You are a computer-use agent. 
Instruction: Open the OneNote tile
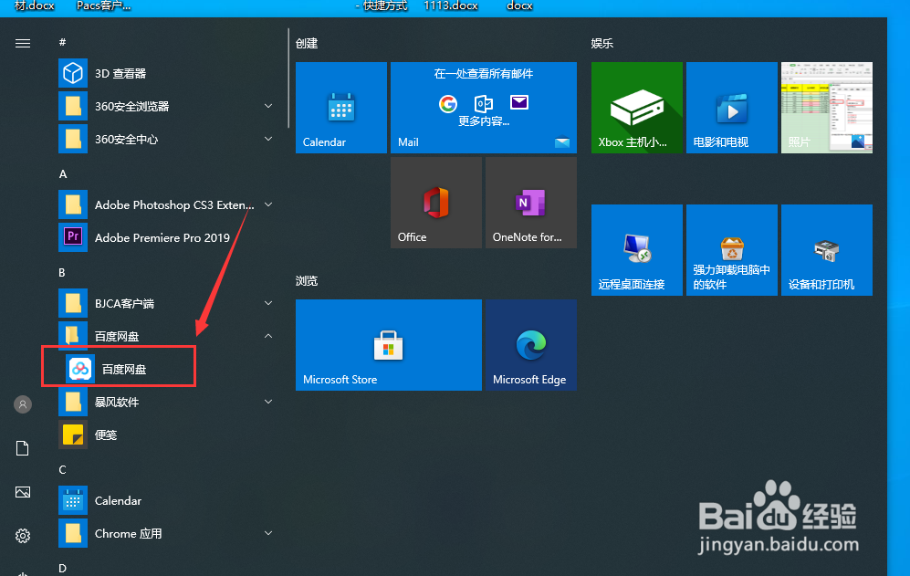click(x=531, y=203)
